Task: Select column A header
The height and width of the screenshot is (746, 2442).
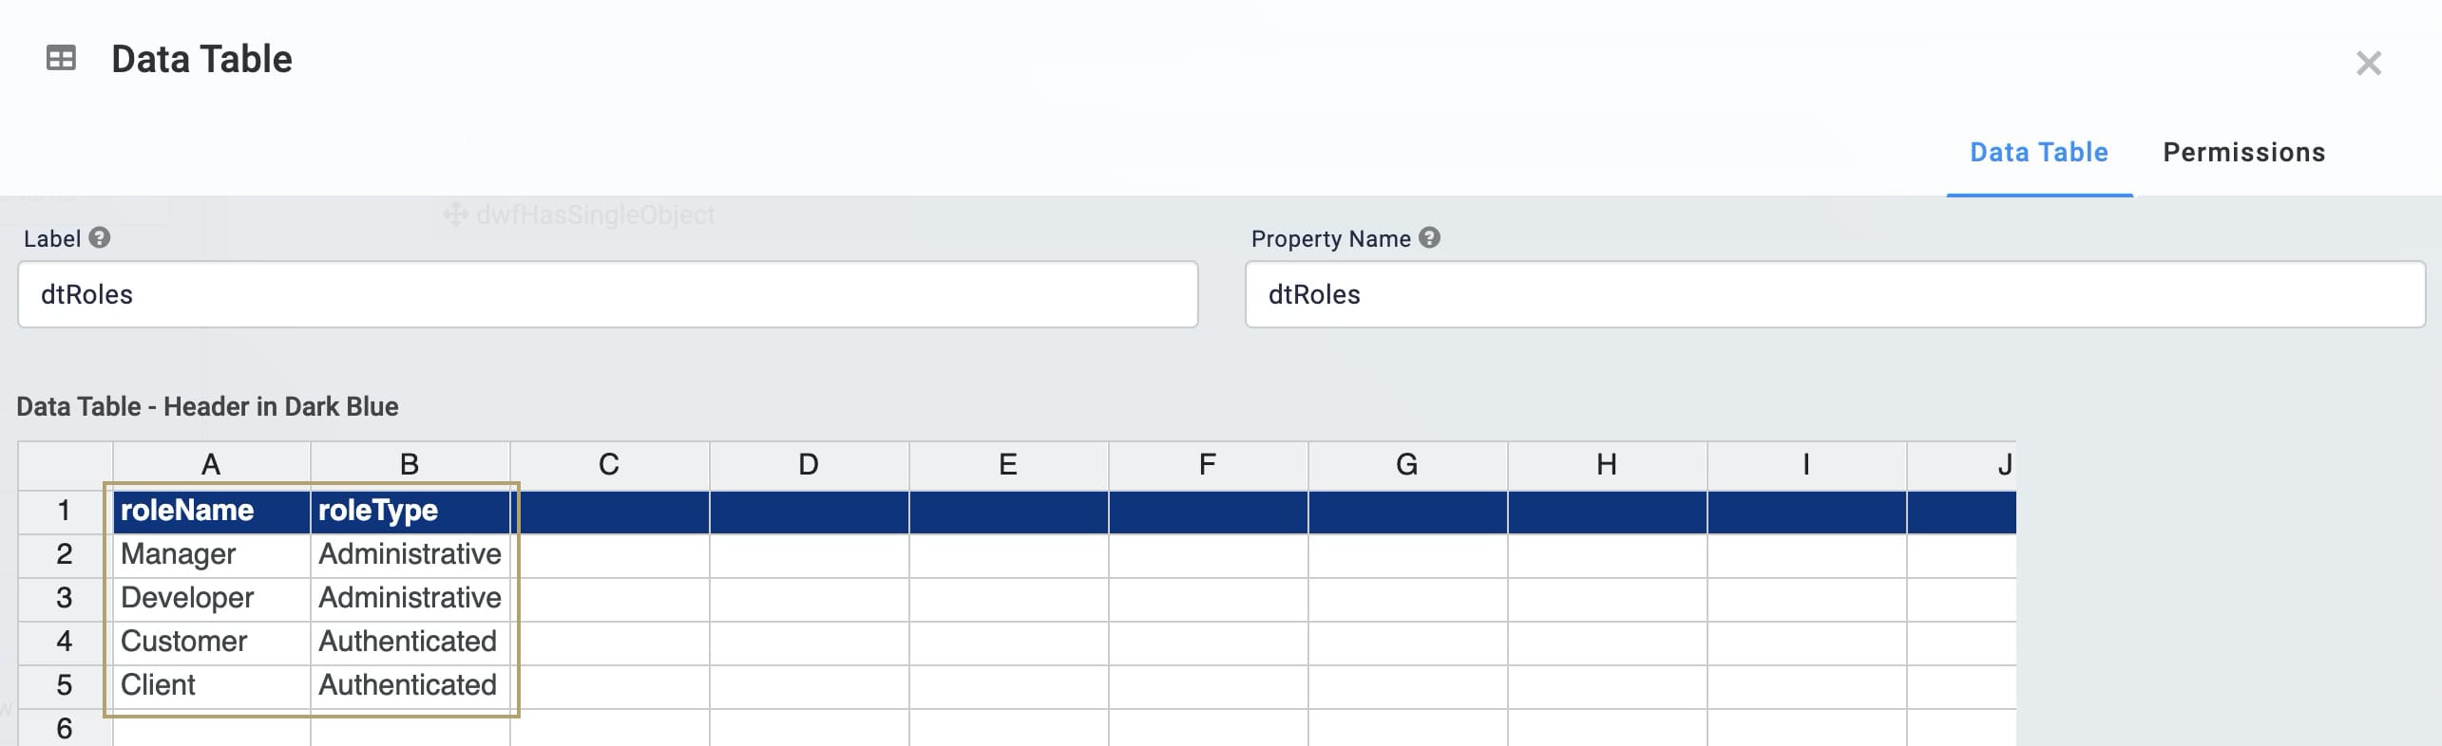Action: [211, 465]
